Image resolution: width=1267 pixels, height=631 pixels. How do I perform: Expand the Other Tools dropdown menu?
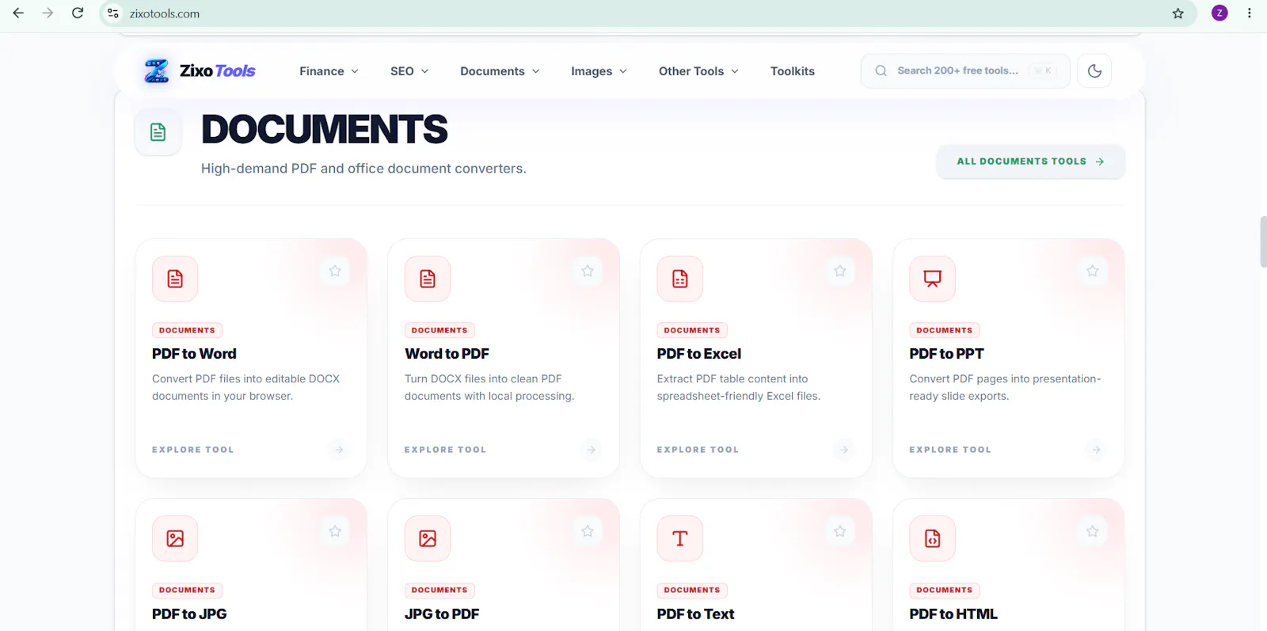pos(698,71)
